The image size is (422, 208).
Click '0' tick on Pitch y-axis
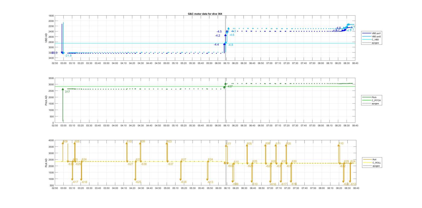53,123
